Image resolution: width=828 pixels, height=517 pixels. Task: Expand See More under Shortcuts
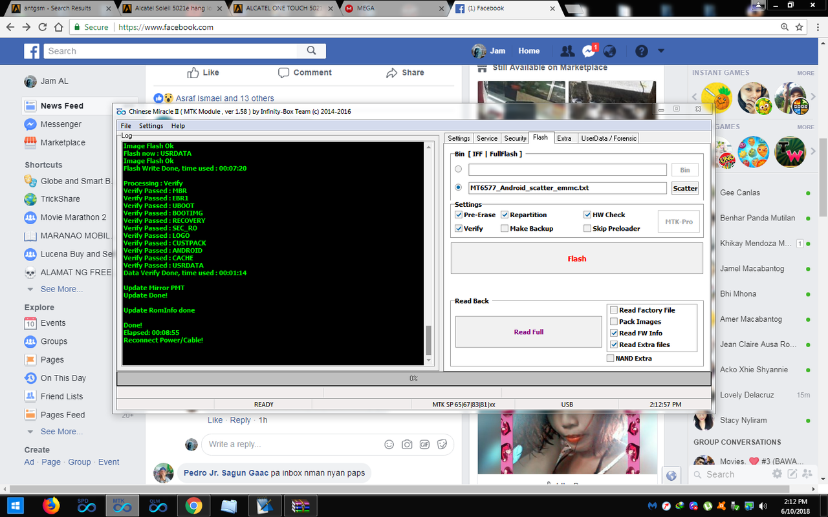tap(61, 289)
